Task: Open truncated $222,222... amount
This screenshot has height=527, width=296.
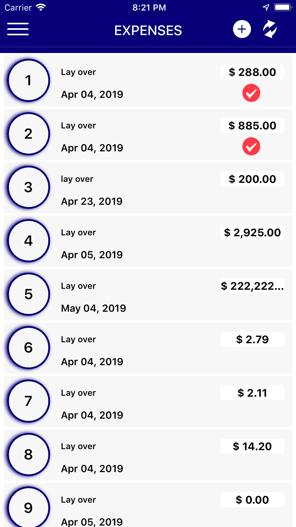Action: pyautogui.click(x=252, y=286)
